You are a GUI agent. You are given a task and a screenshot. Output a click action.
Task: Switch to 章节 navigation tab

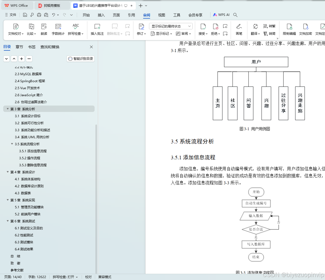tap(19, 47)
